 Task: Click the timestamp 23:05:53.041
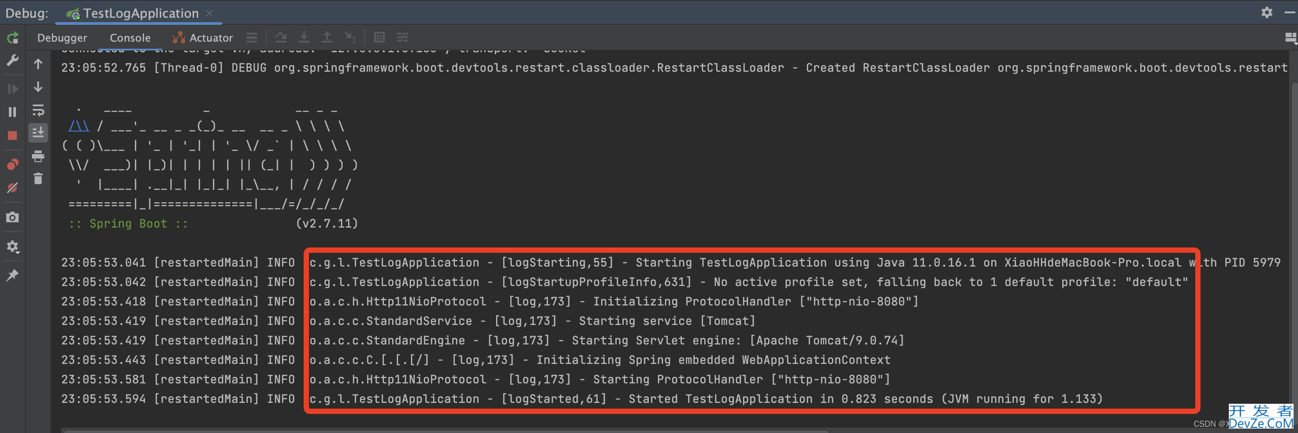click(x=104, y=263)
